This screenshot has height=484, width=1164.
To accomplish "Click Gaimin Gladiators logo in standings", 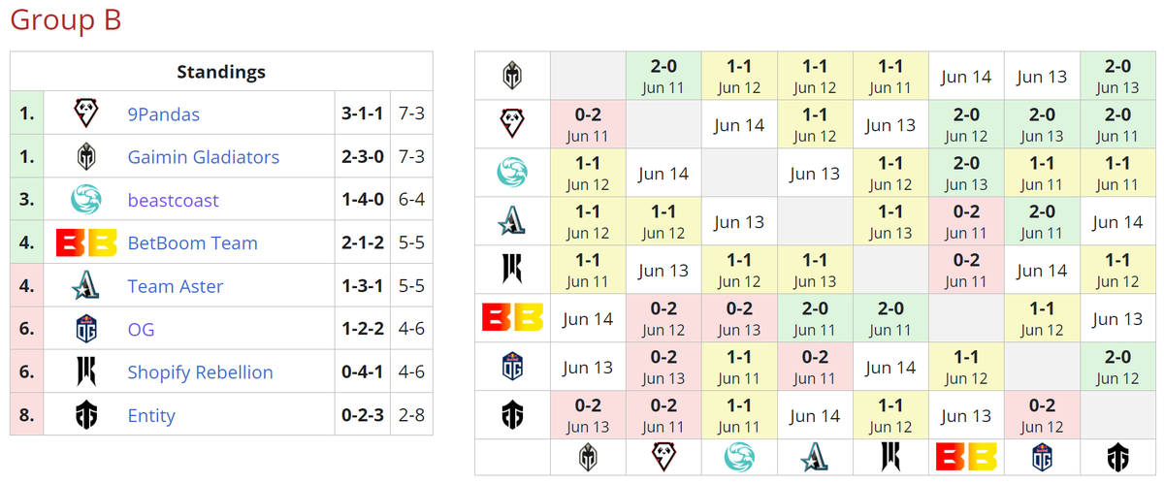I will 85,157.
